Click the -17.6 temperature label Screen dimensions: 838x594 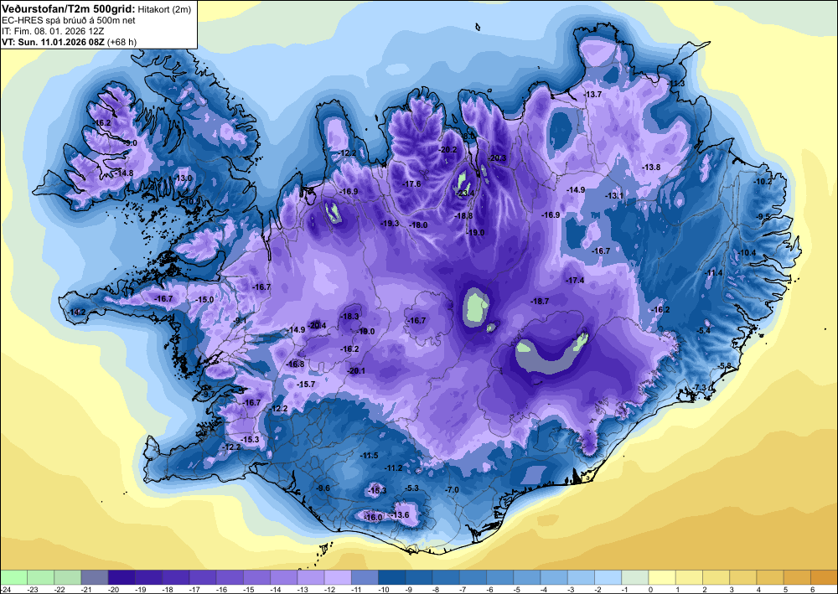pyautogui.click(x=411, y=183)
